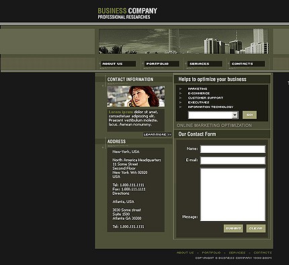Select the Customer Support list item
The width and height of the screenshot is (289, 265).
[x=206, y=98]
